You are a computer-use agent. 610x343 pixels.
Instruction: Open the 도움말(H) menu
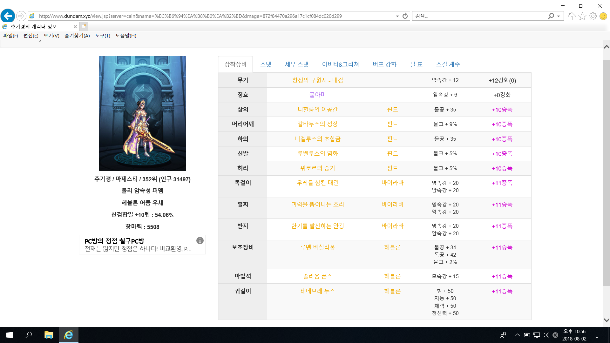(x=126, y=36)
